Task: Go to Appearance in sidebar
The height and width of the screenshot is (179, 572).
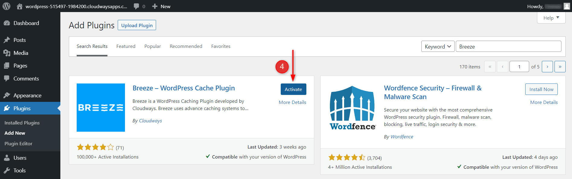Action: [x=27, y=96]
